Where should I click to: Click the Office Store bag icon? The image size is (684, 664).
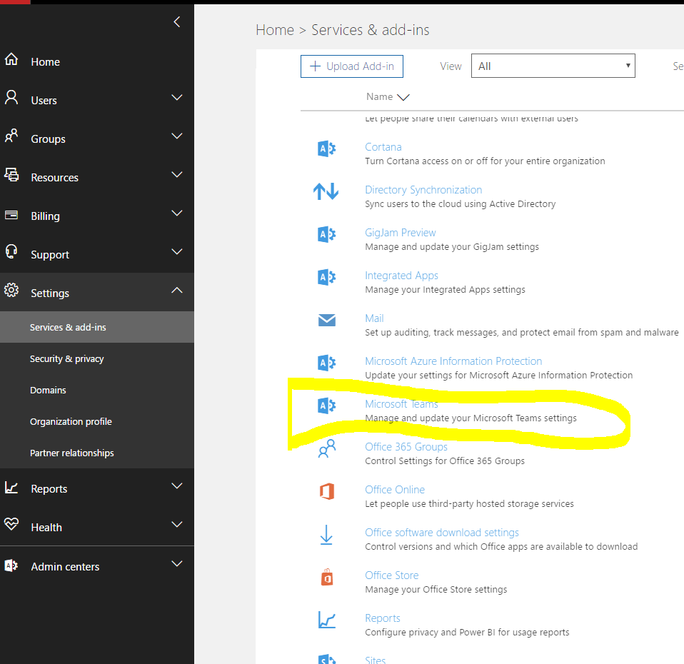tap(327, 577)
